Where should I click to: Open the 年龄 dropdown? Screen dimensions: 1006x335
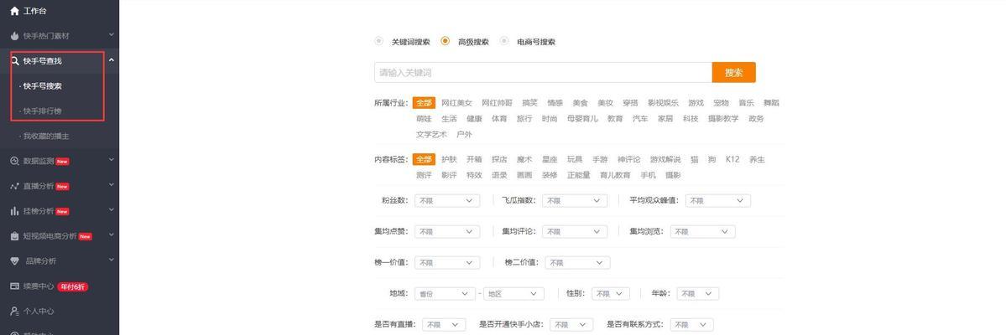coord(697,293)
